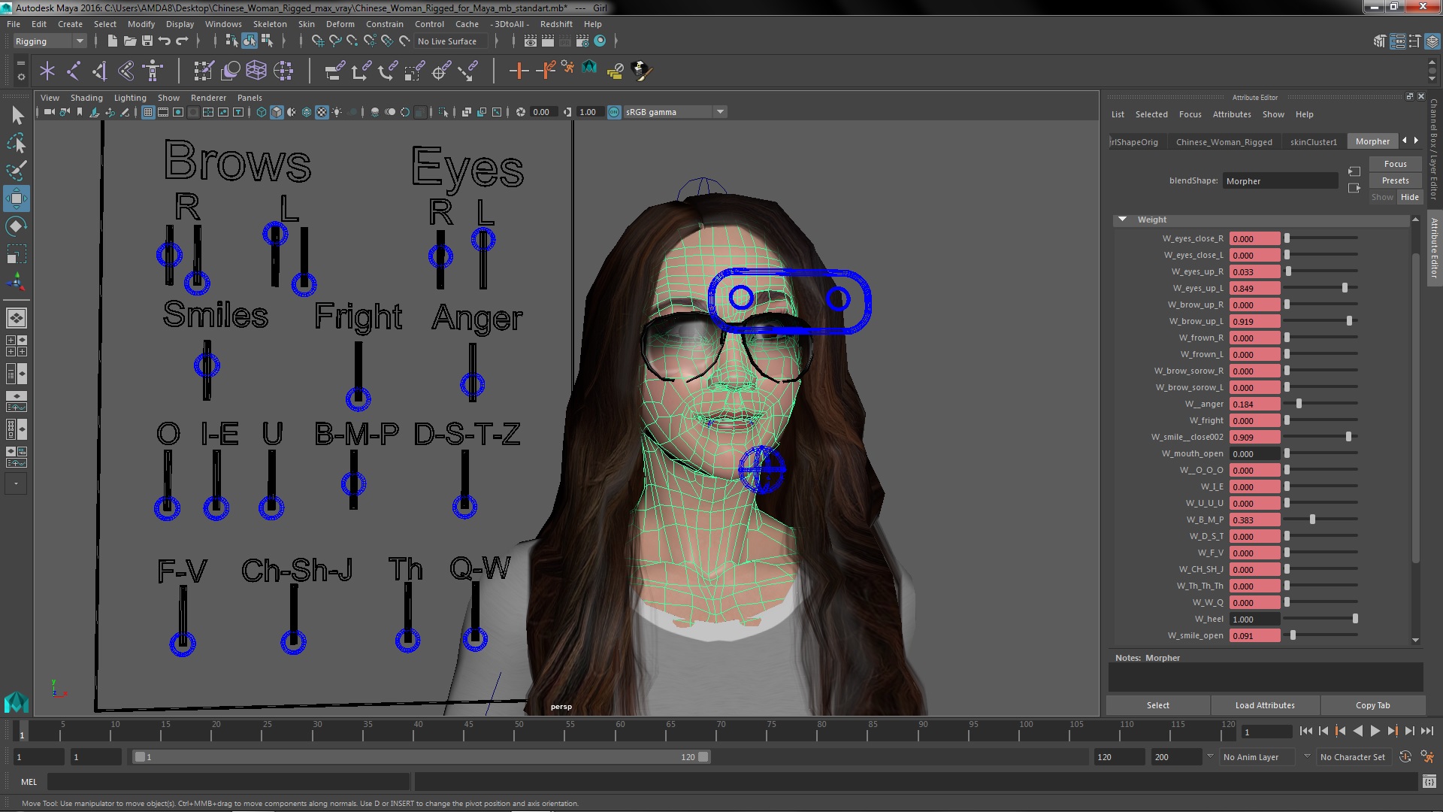1443x812 pixels.
Task: Click the Select button in Attribute Editor
Action: coord(1157,705)
